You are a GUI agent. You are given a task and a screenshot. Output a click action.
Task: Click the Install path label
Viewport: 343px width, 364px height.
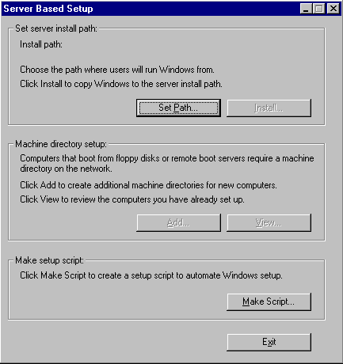point(41,44)
